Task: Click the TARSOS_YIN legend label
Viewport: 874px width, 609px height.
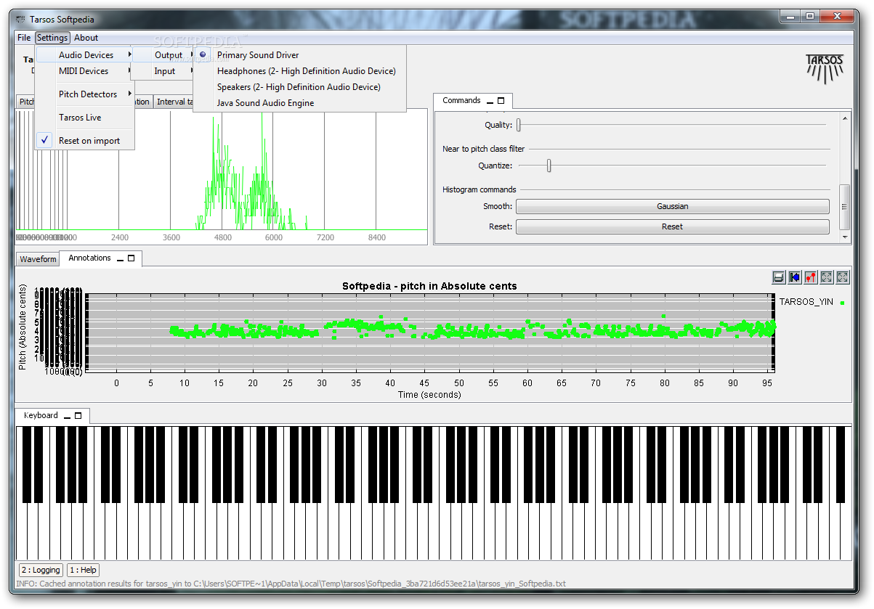Action: (x=806, y=302)
